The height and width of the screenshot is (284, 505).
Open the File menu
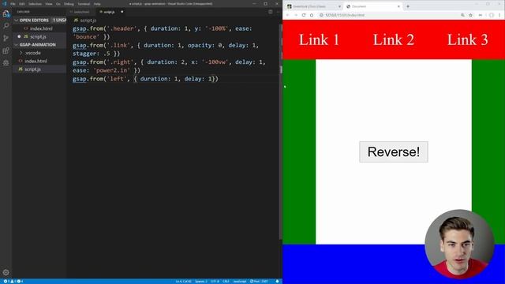point(13,4)
